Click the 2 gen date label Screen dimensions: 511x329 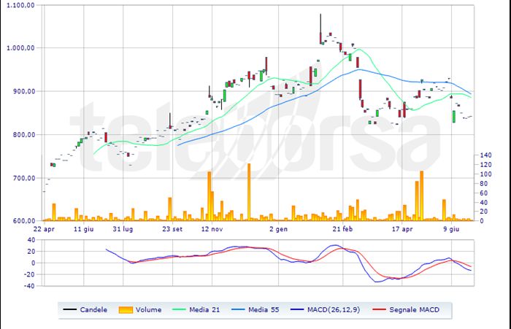tap(278, 229)
